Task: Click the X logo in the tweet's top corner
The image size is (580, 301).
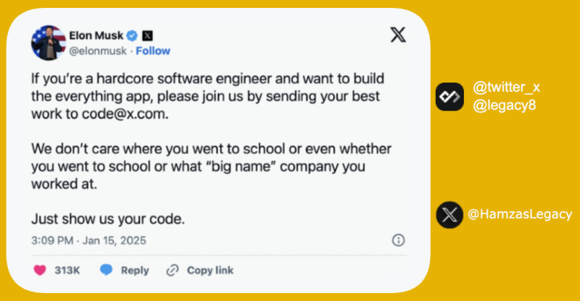Action: coord(398,35)
